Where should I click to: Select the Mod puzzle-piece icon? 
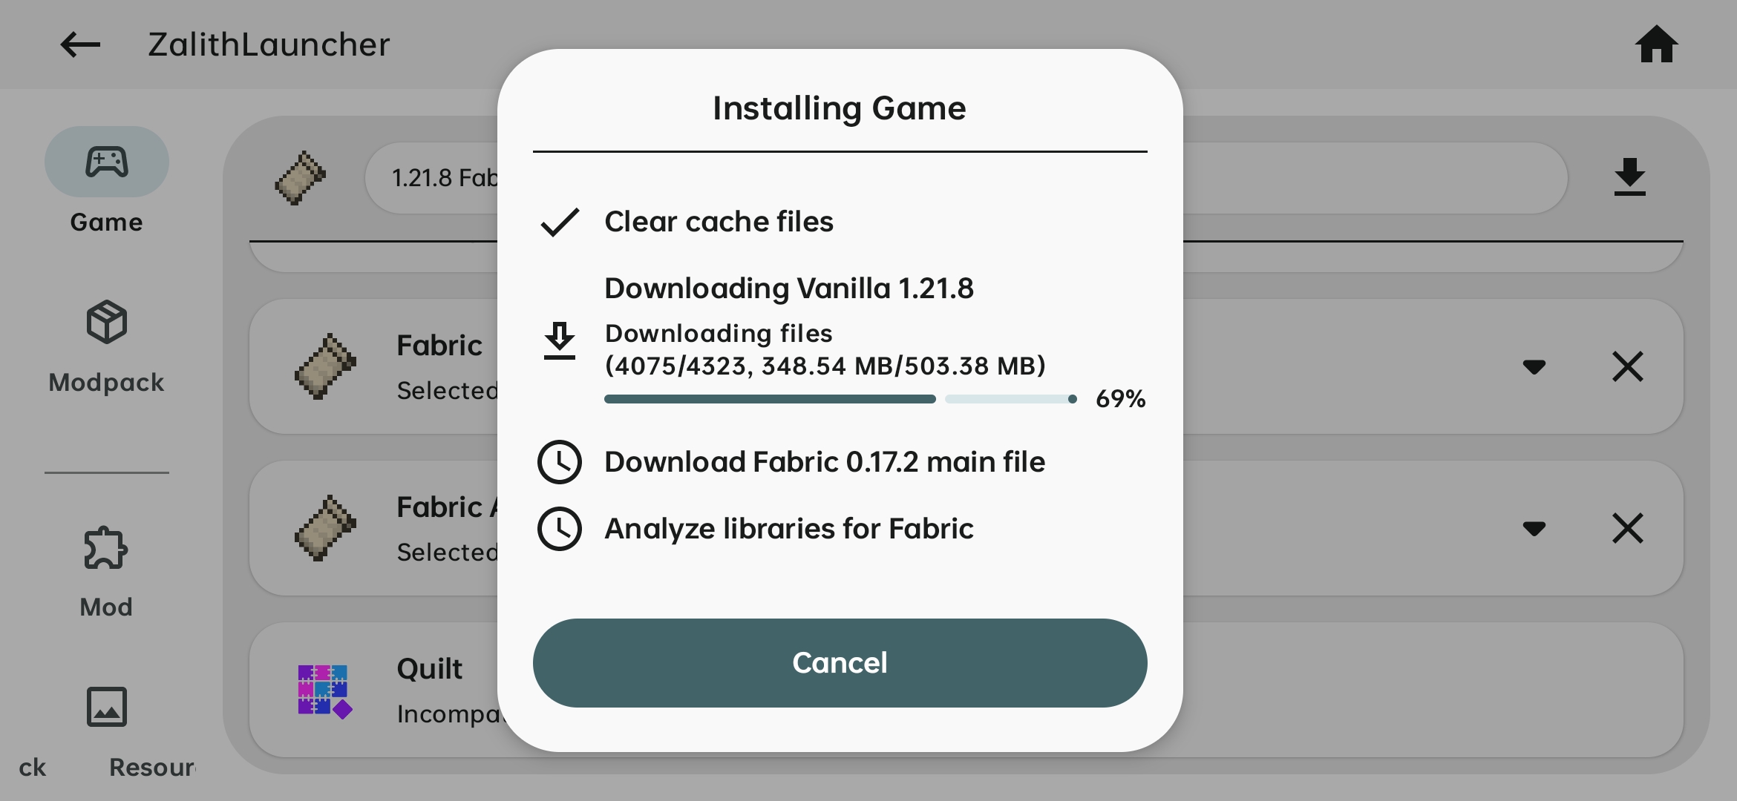pos(106,547)
